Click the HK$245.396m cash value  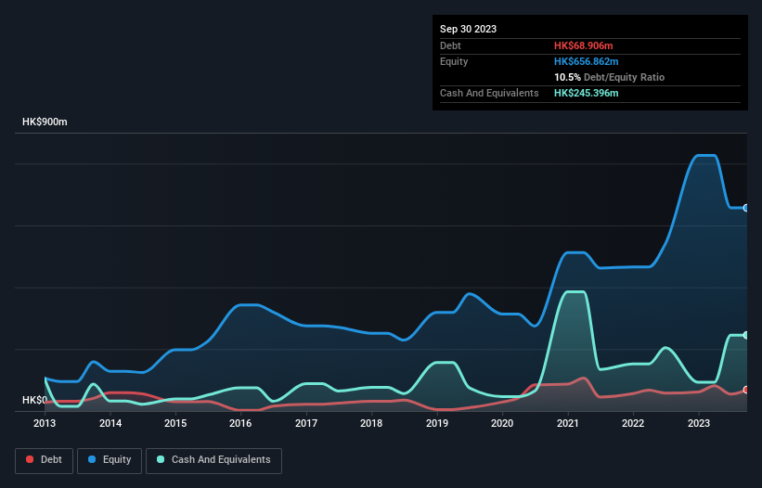pos(586,93)
